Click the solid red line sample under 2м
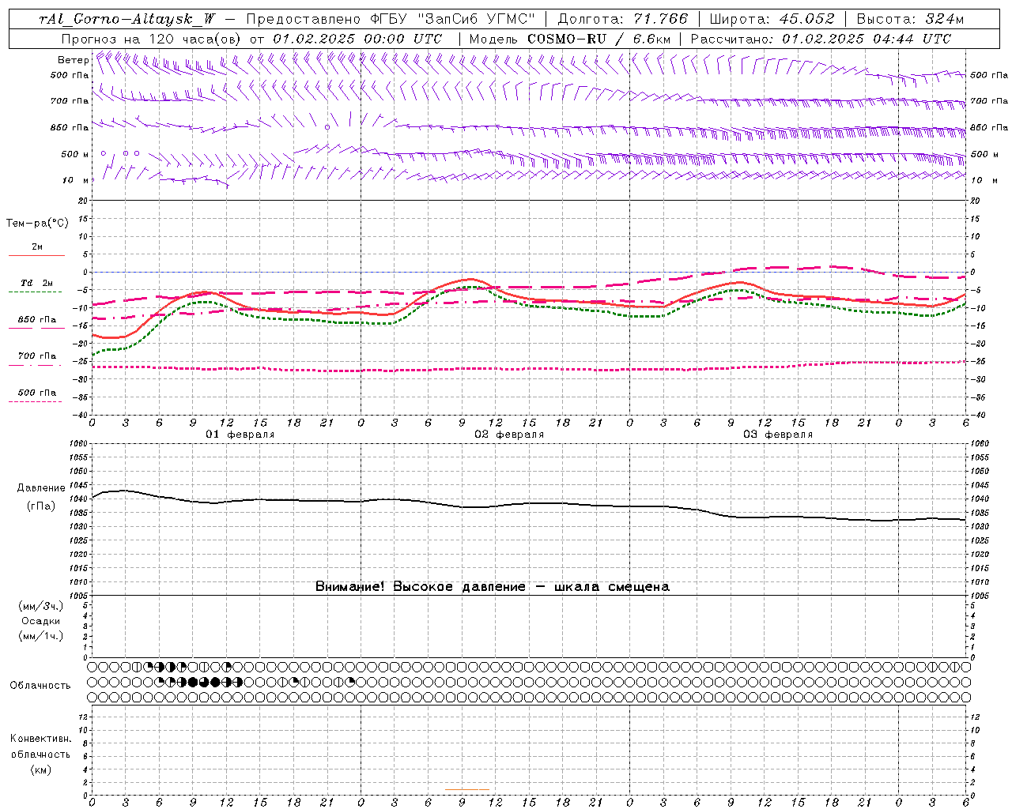The width and height of the screenshot is (1012, 809). (36, 255)
